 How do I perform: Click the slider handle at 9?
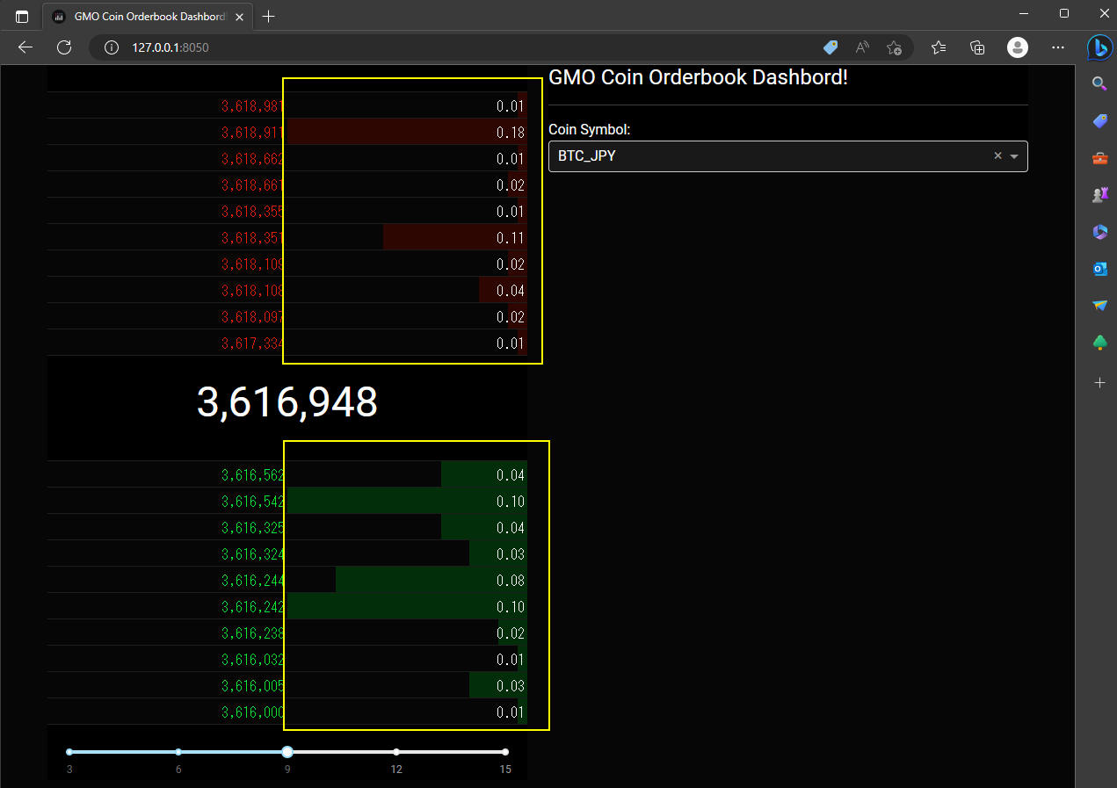[x=287, y=752]
